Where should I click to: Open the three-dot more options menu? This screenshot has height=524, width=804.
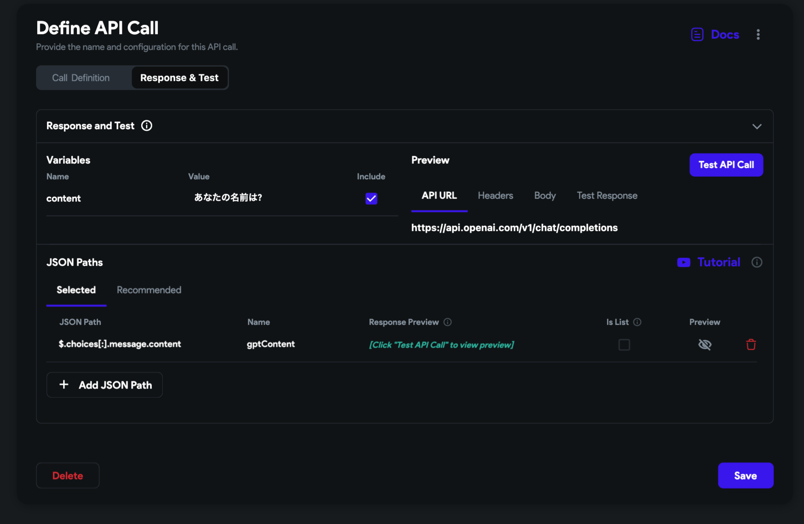[758, 35]
